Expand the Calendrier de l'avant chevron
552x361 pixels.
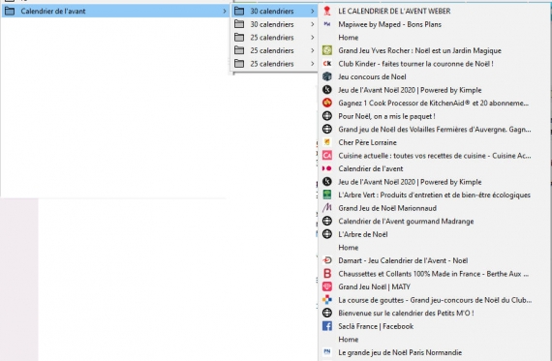point(225,11)
